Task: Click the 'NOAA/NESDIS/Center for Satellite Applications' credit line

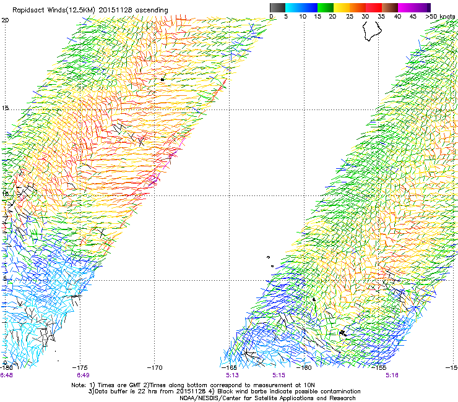Action: point(267,398)
